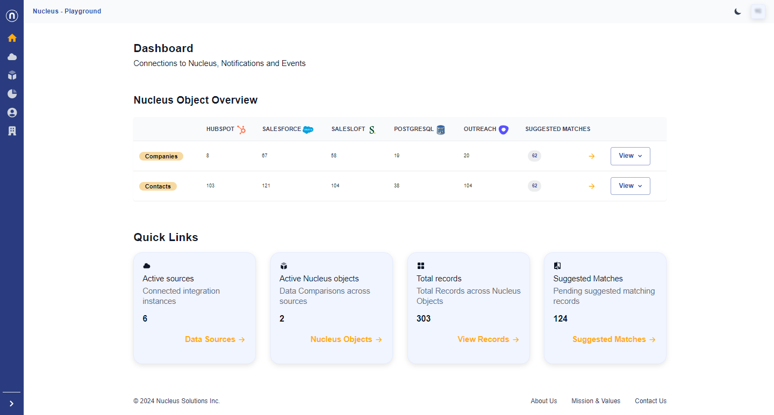The height and width of the screenshot is (415, 774).
Task: Open the user avatar menu top right
Action: pos(758,11)
